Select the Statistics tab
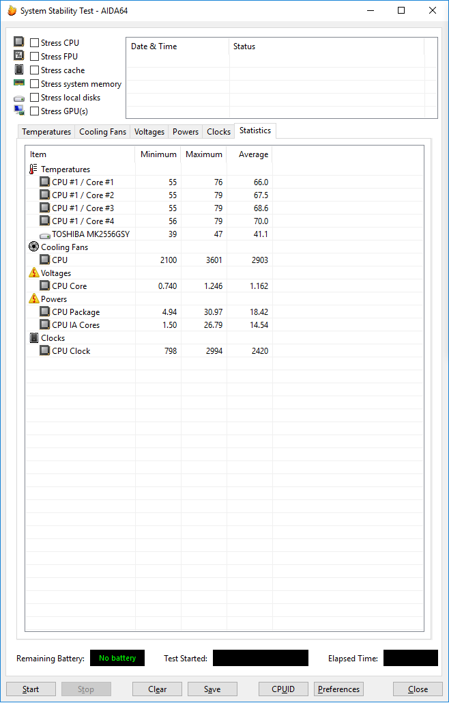This screenshot has height=703, width=449. 255,130
